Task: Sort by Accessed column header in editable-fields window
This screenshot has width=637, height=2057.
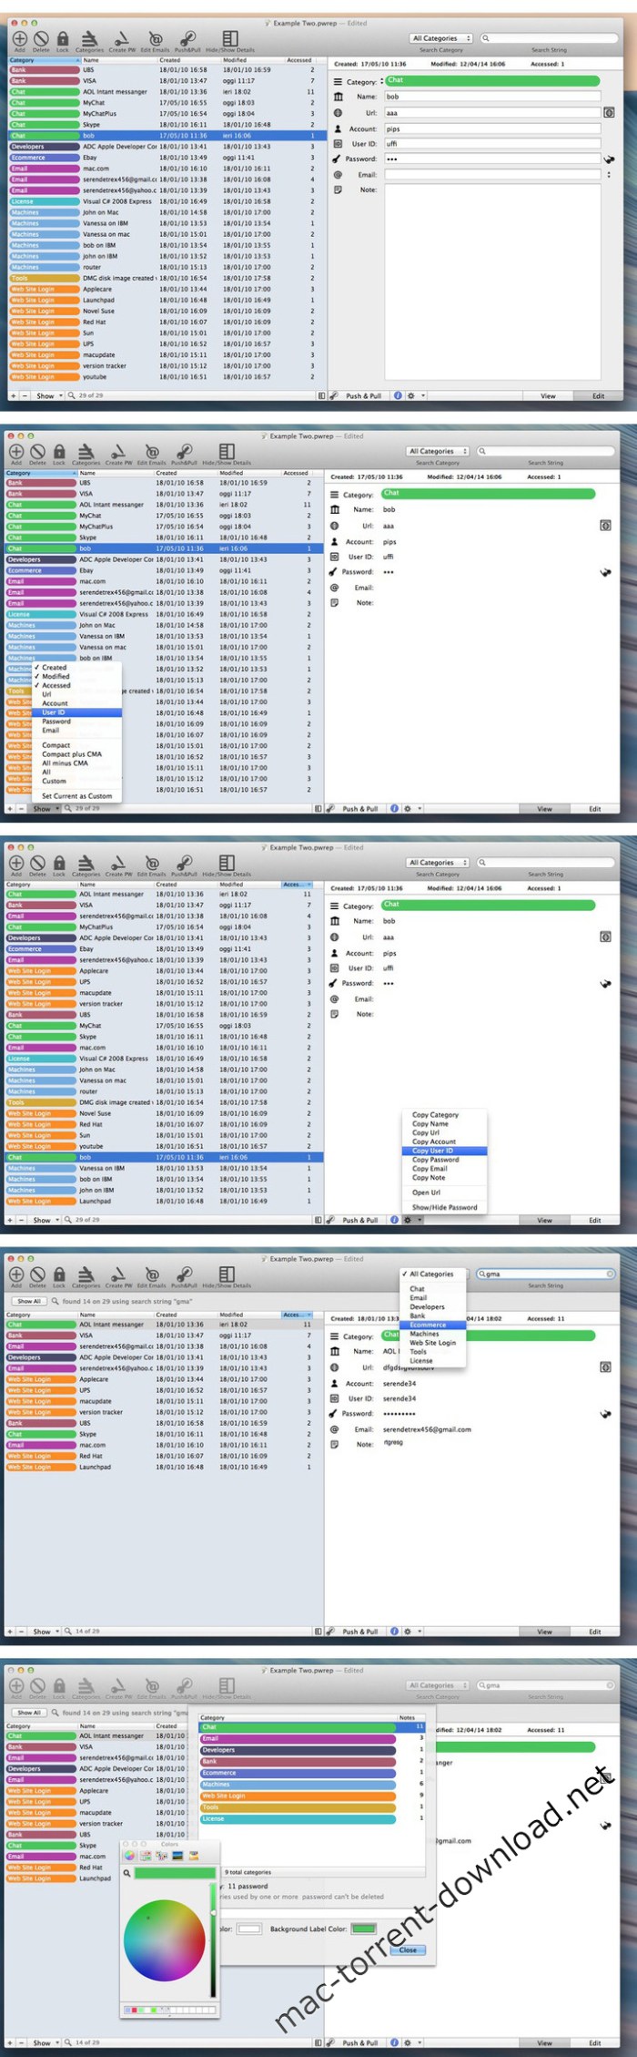Action: coord(298,60)
